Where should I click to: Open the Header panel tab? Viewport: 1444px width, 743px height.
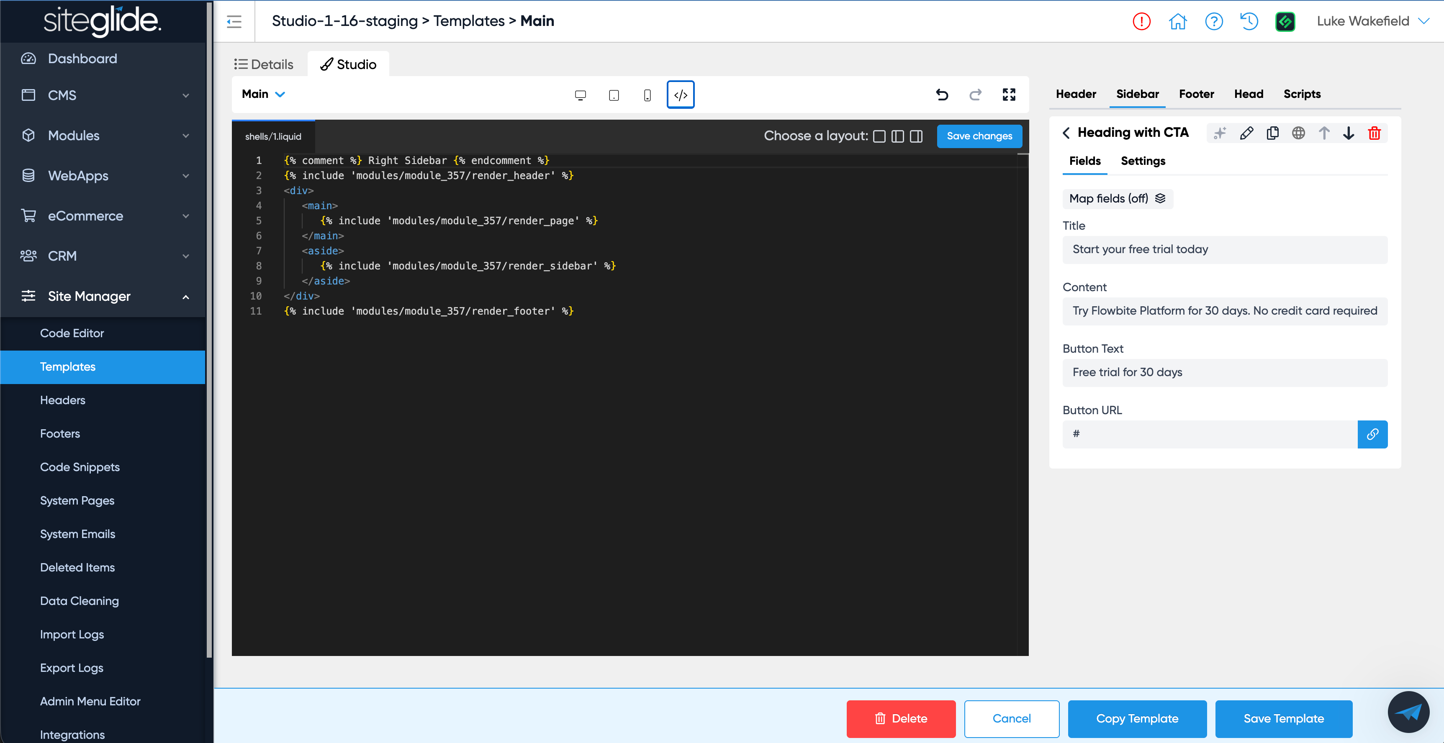tap(1076, 94)
